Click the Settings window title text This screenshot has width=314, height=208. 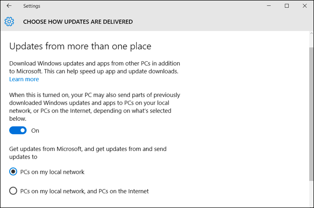[x=31, y=6]
